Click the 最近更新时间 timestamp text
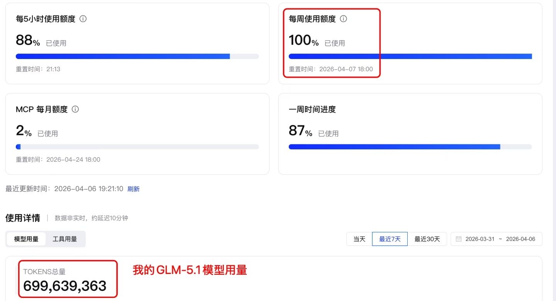 [x=88, y=189]
